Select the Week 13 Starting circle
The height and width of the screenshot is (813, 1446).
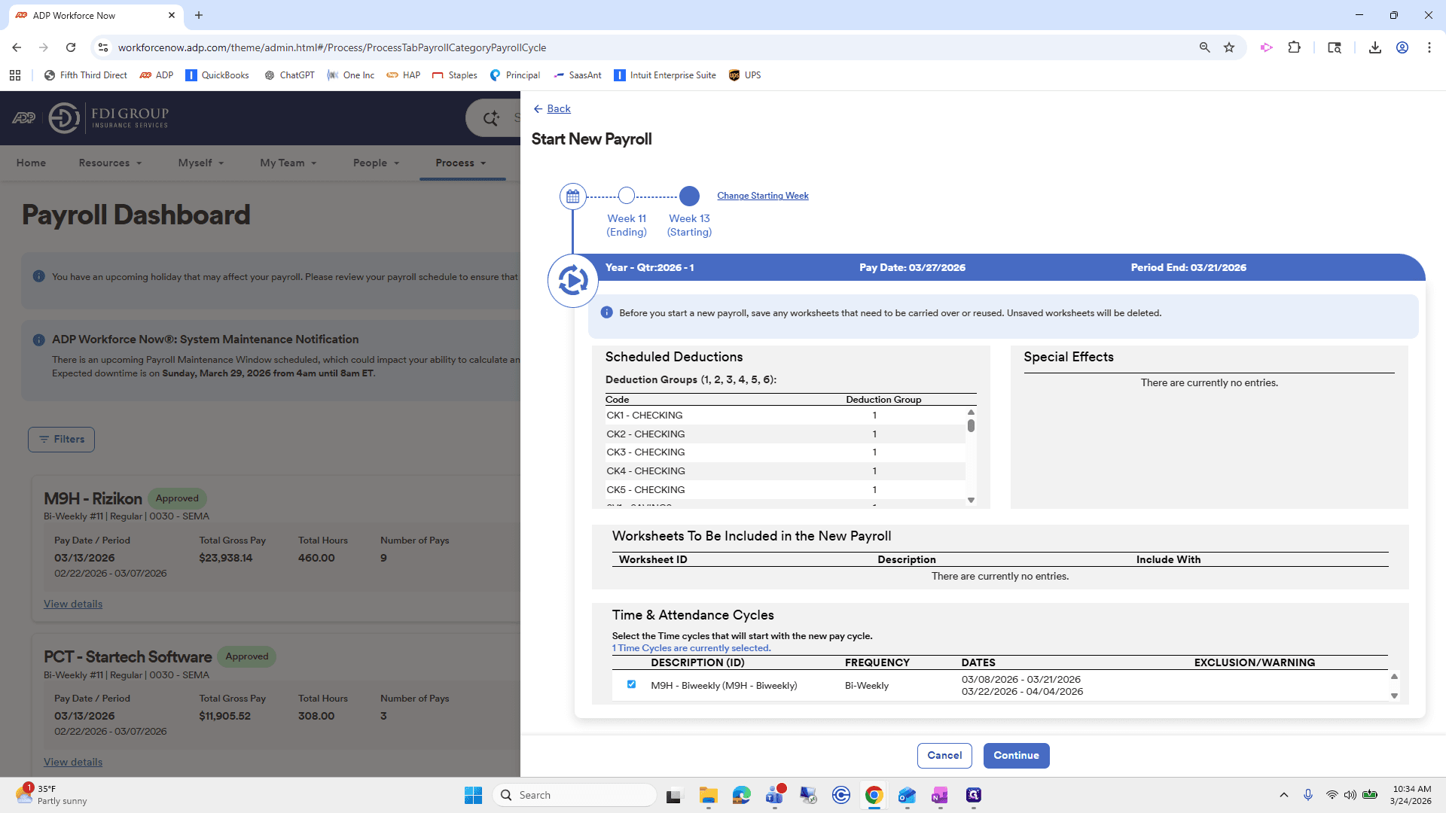click(x=689, y=196)
